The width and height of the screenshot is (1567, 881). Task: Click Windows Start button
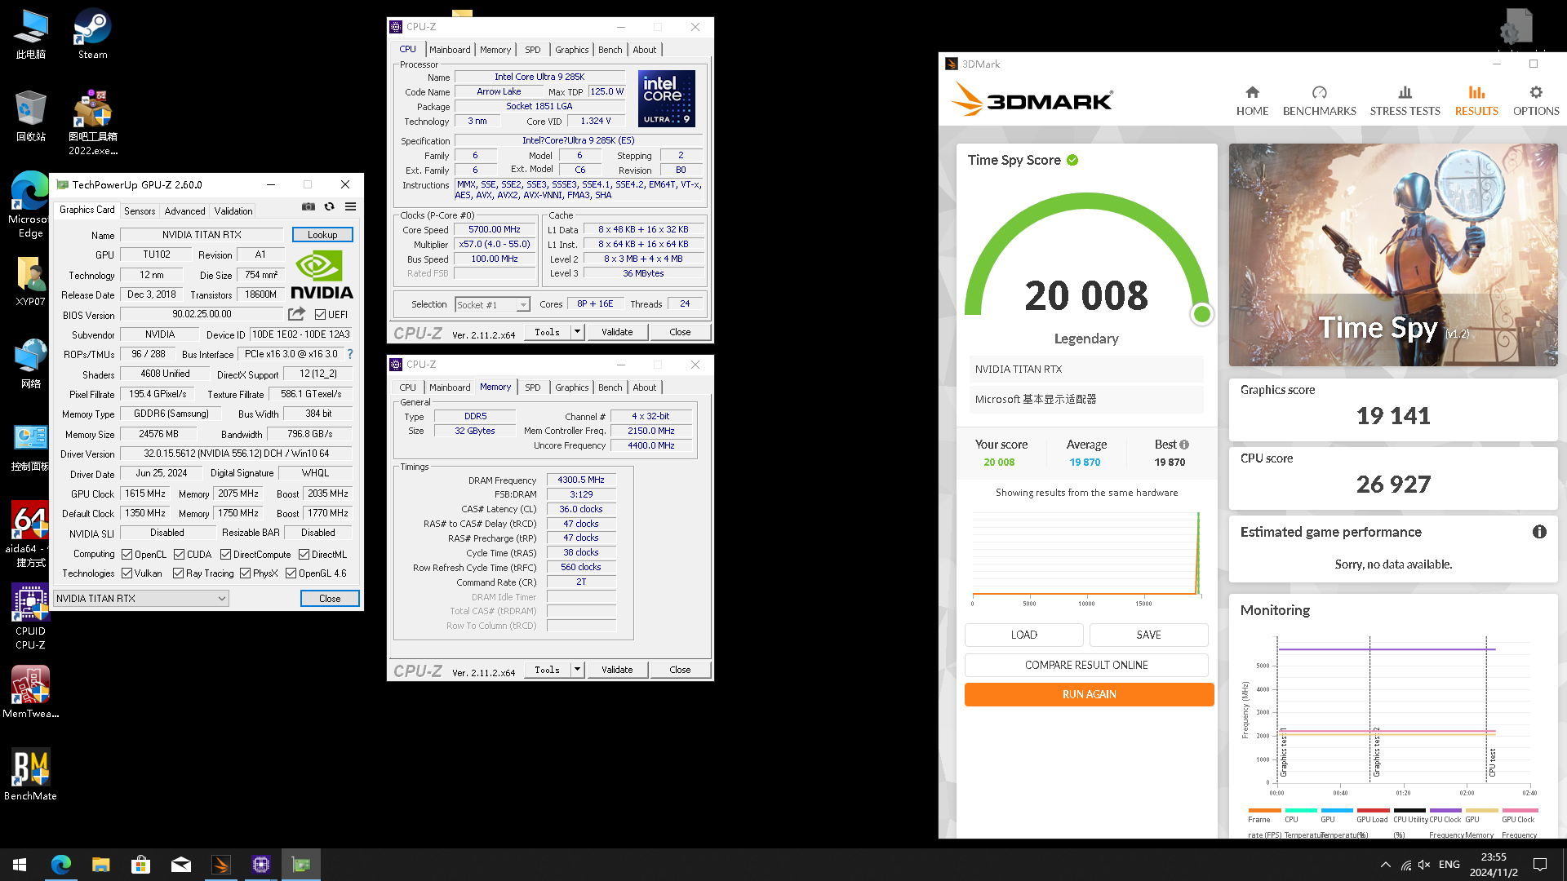coord(20,865)
